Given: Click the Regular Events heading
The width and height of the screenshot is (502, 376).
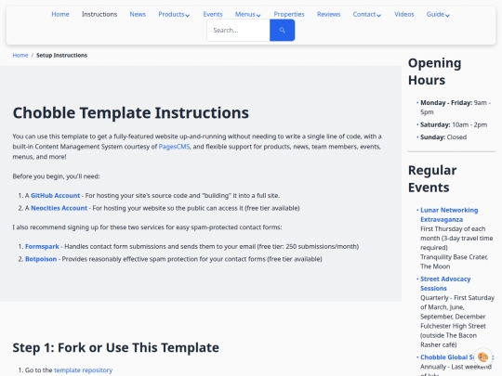Looking at the screenshot, I should (x=432, y=179).
